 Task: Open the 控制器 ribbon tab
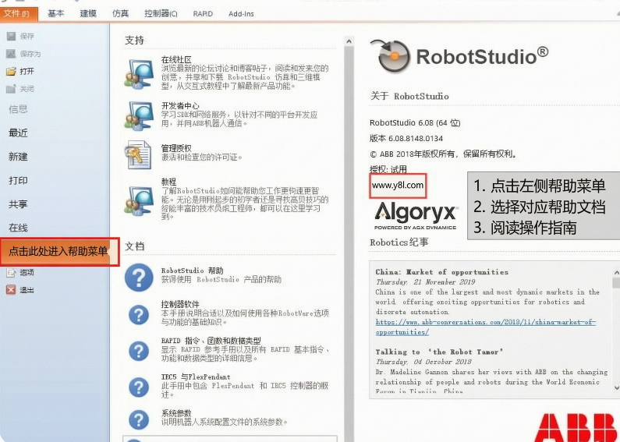[x=161, y=14]
